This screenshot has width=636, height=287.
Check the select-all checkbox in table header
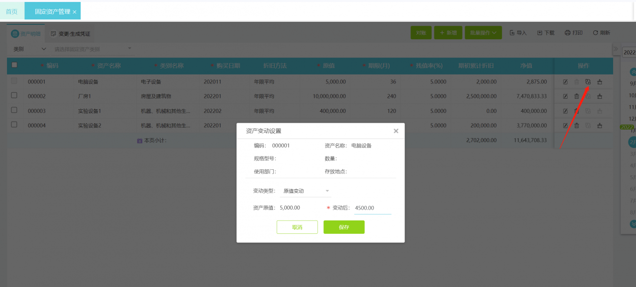tap(14, 65)
